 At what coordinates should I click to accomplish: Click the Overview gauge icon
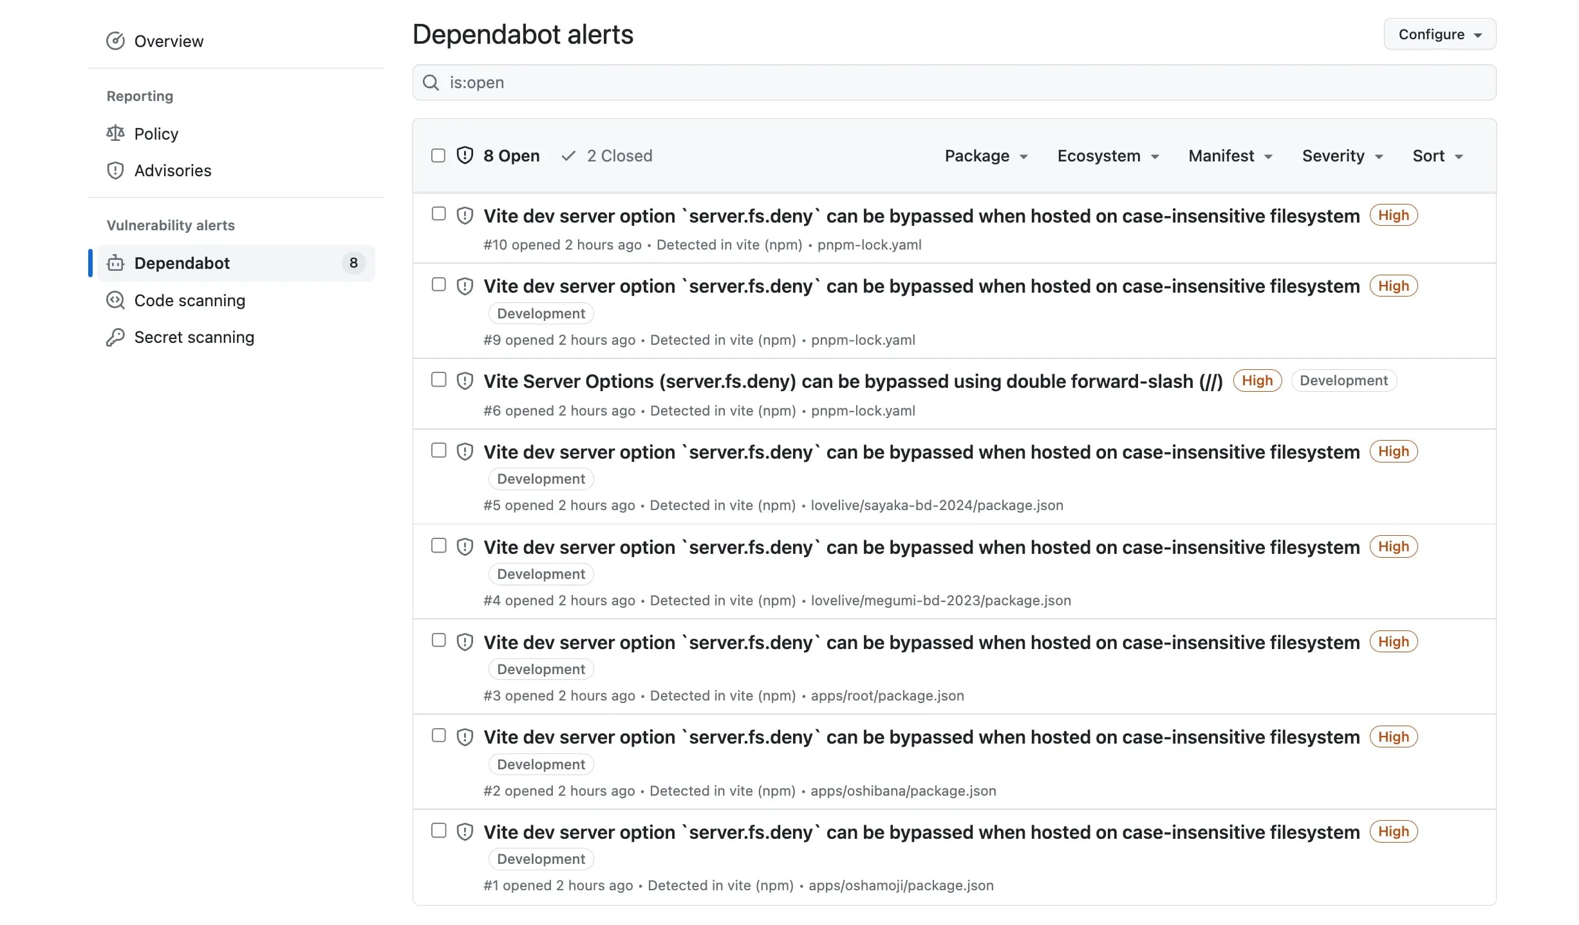click(115, 41)
